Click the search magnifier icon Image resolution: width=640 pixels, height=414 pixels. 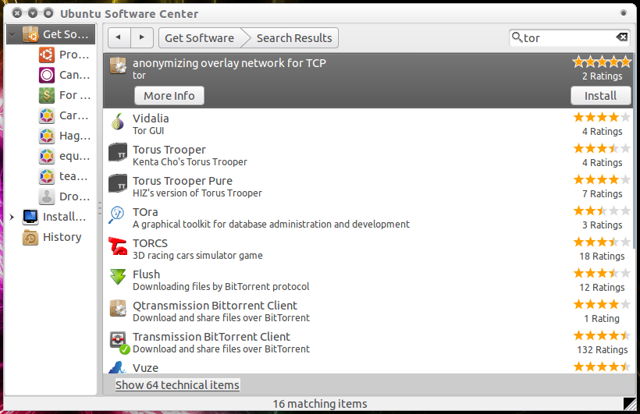click(x=517, y=37)
